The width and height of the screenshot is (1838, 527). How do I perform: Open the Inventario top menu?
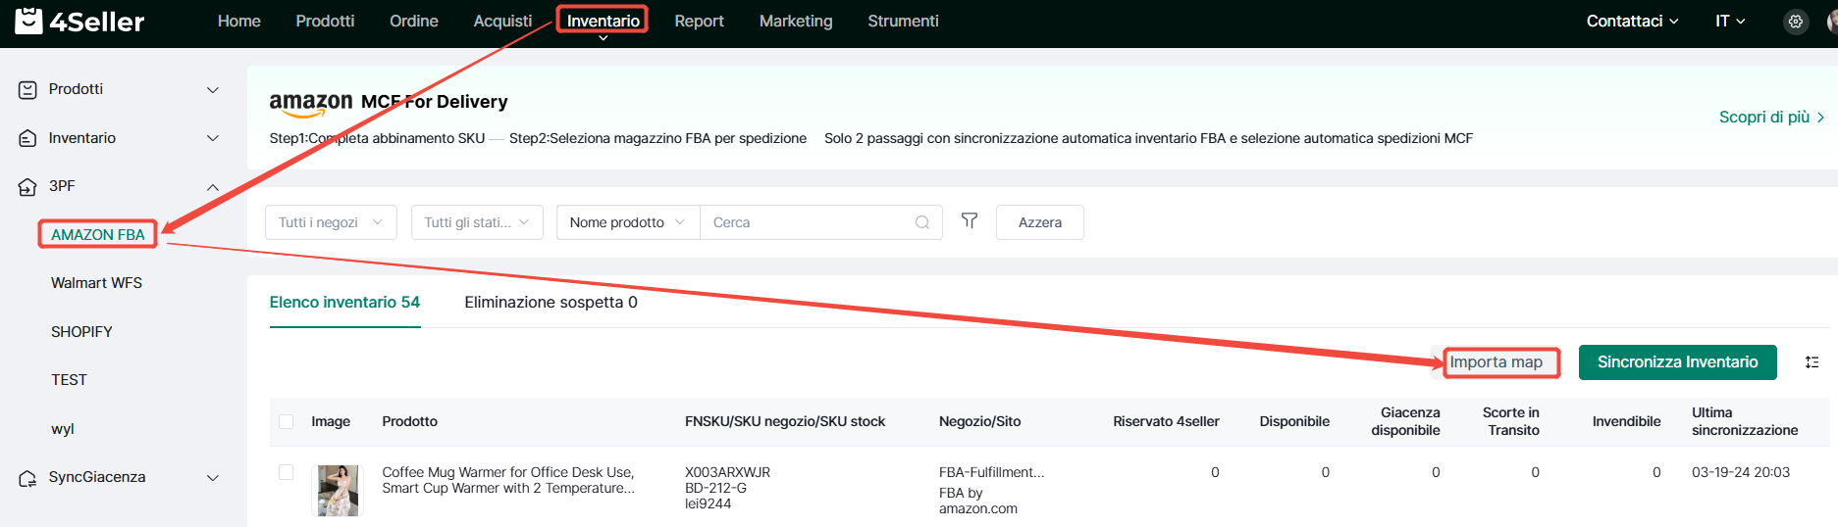click(x=603, y=21)
